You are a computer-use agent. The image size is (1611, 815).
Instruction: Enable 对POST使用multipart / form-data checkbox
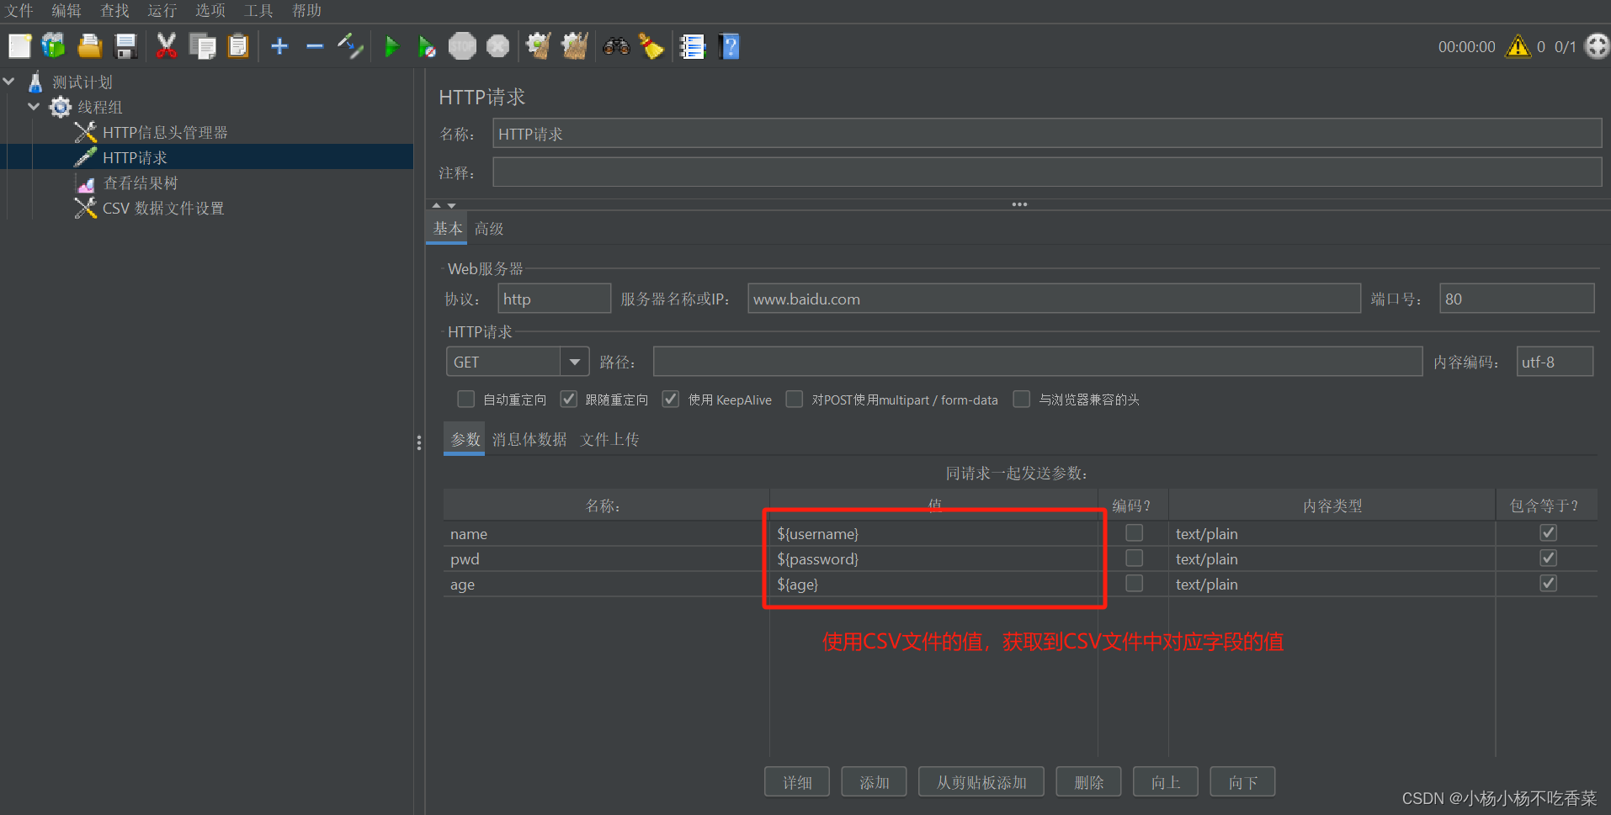coord(794,399)
